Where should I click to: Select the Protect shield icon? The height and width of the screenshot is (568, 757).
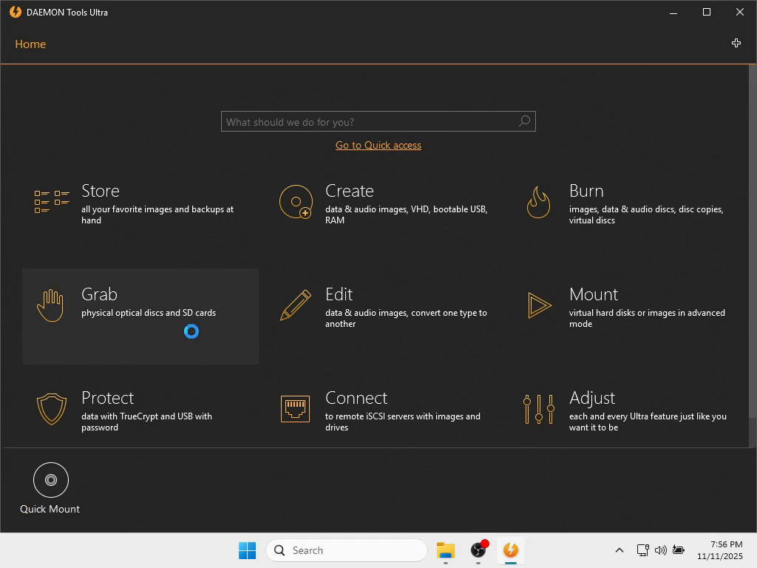pyautogui.click(x=52, y=409)
